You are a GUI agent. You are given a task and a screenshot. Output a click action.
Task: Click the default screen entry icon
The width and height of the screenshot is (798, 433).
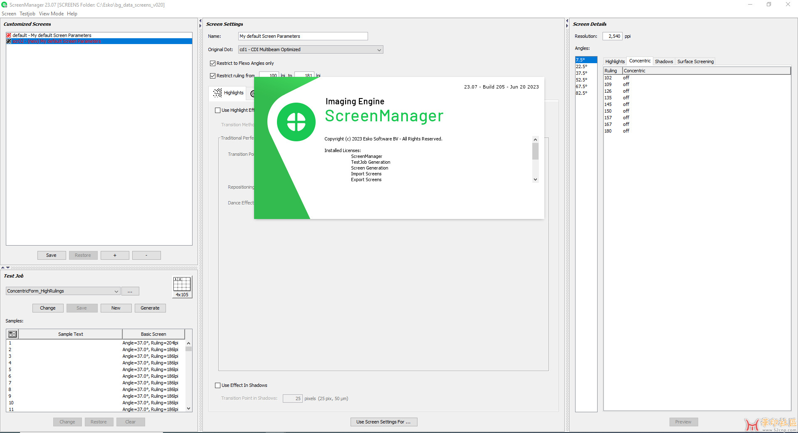pyautogui.click(x=9, y=35)
